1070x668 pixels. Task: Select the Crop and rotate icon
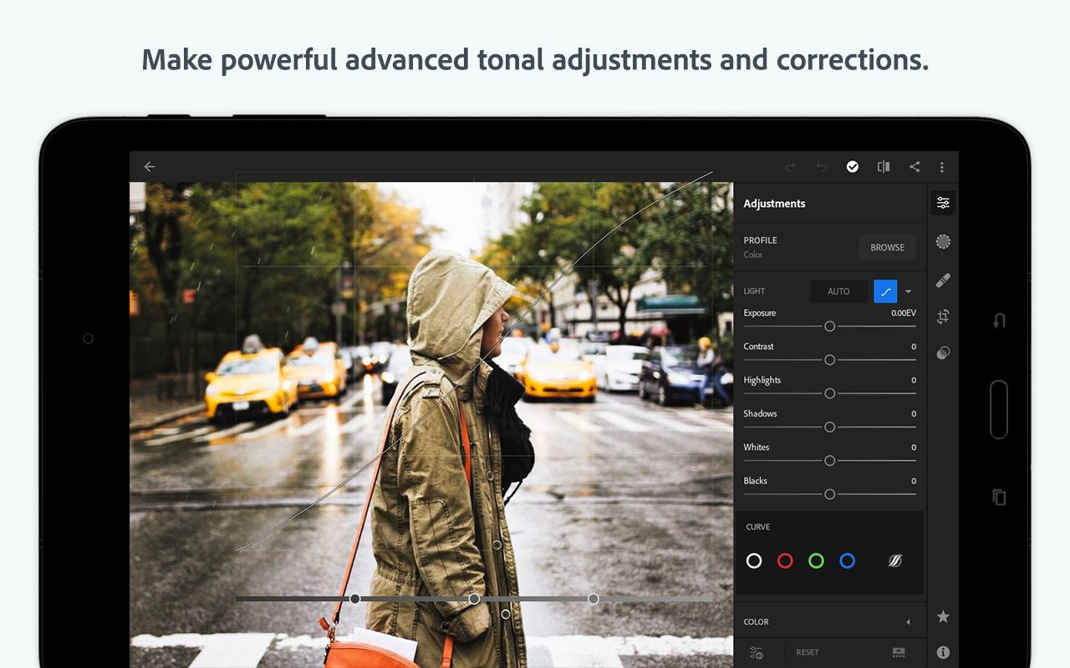click(x=943, y=316)
